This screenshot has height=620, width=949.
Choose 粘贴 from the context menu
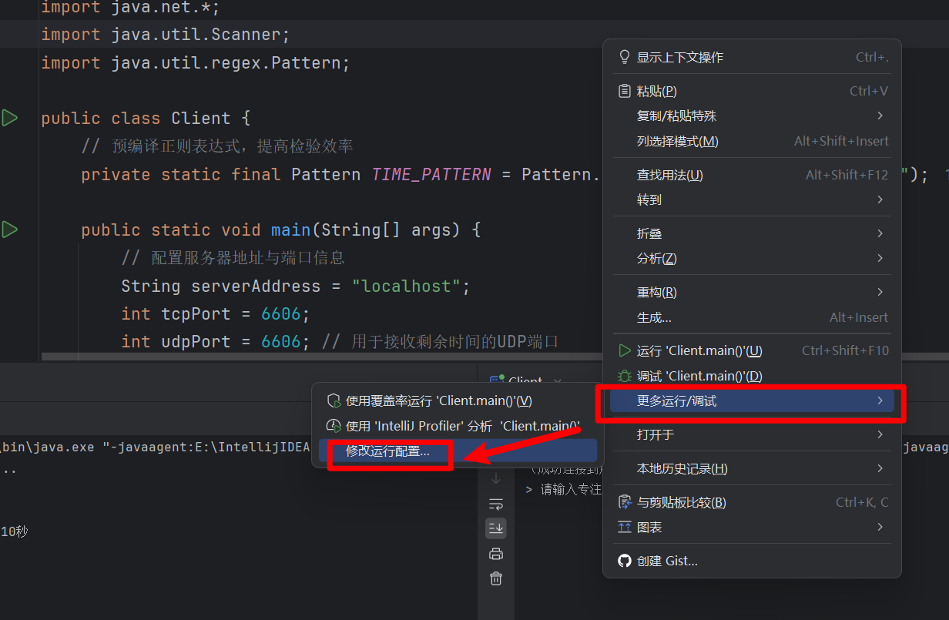pyautogui.click(x=656, y=91)
